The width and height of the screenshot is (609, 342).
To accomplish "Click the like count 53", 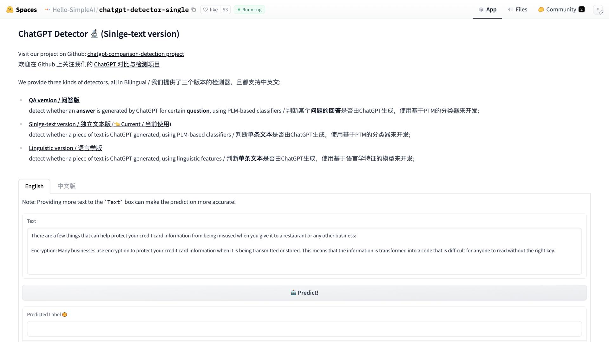I will click(x=225, y=9).
